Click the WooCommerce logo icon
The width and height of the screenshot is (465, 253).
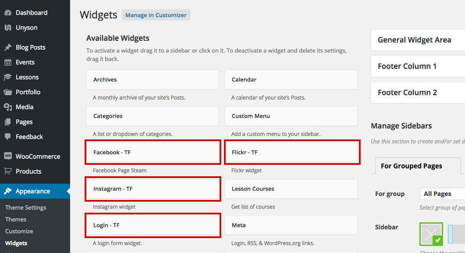point(8,156)
